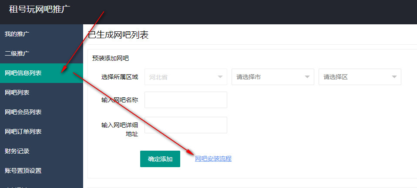The width and height of the screenshot is (417, 188).
Task: Select 网吧订单列表 in the sidebar
Action: click(41, 132)
